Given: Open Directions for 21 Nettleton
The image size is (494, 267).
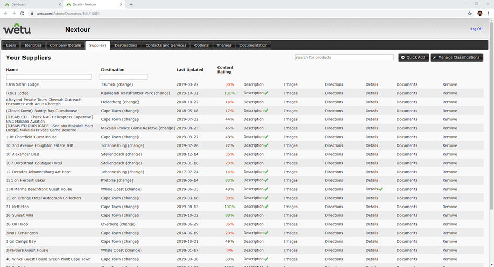Looking at the screenshot, I should point(334,207).
